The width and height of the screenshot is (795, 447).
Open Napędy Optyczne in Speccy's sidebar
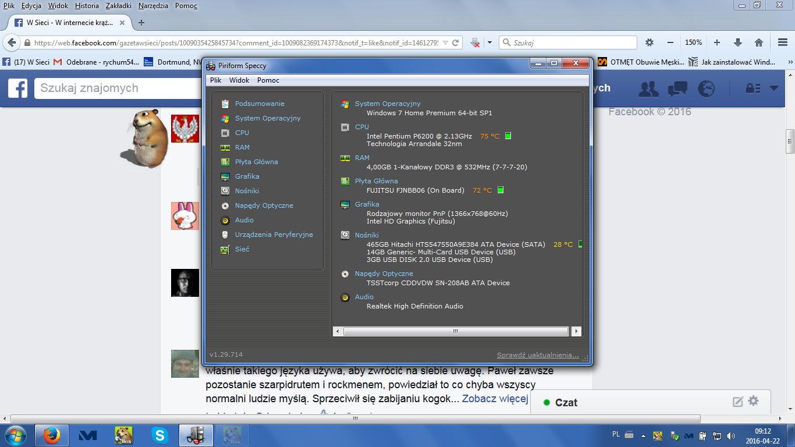point(264,205)
